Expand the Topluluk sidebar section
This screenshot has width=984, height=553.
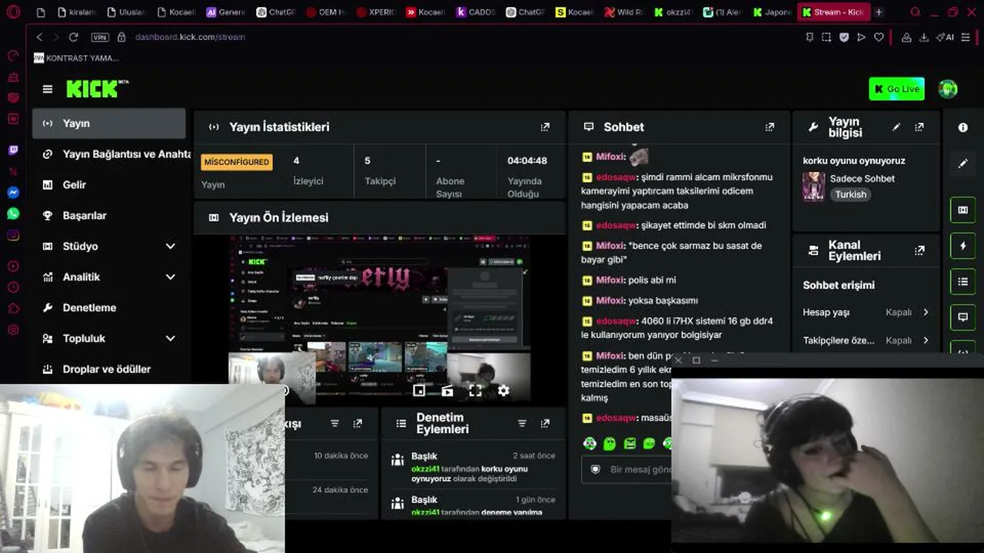[171, 339]
